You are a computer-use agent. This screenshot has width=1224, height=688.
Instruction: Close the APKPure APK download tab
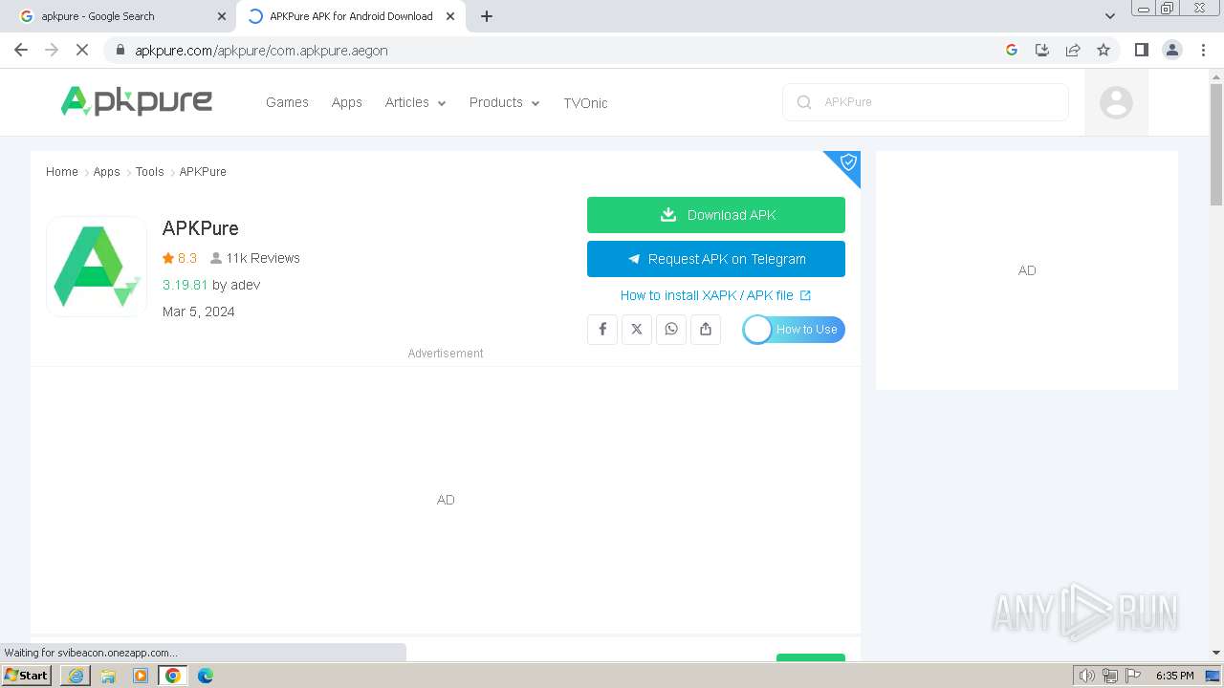450,16
